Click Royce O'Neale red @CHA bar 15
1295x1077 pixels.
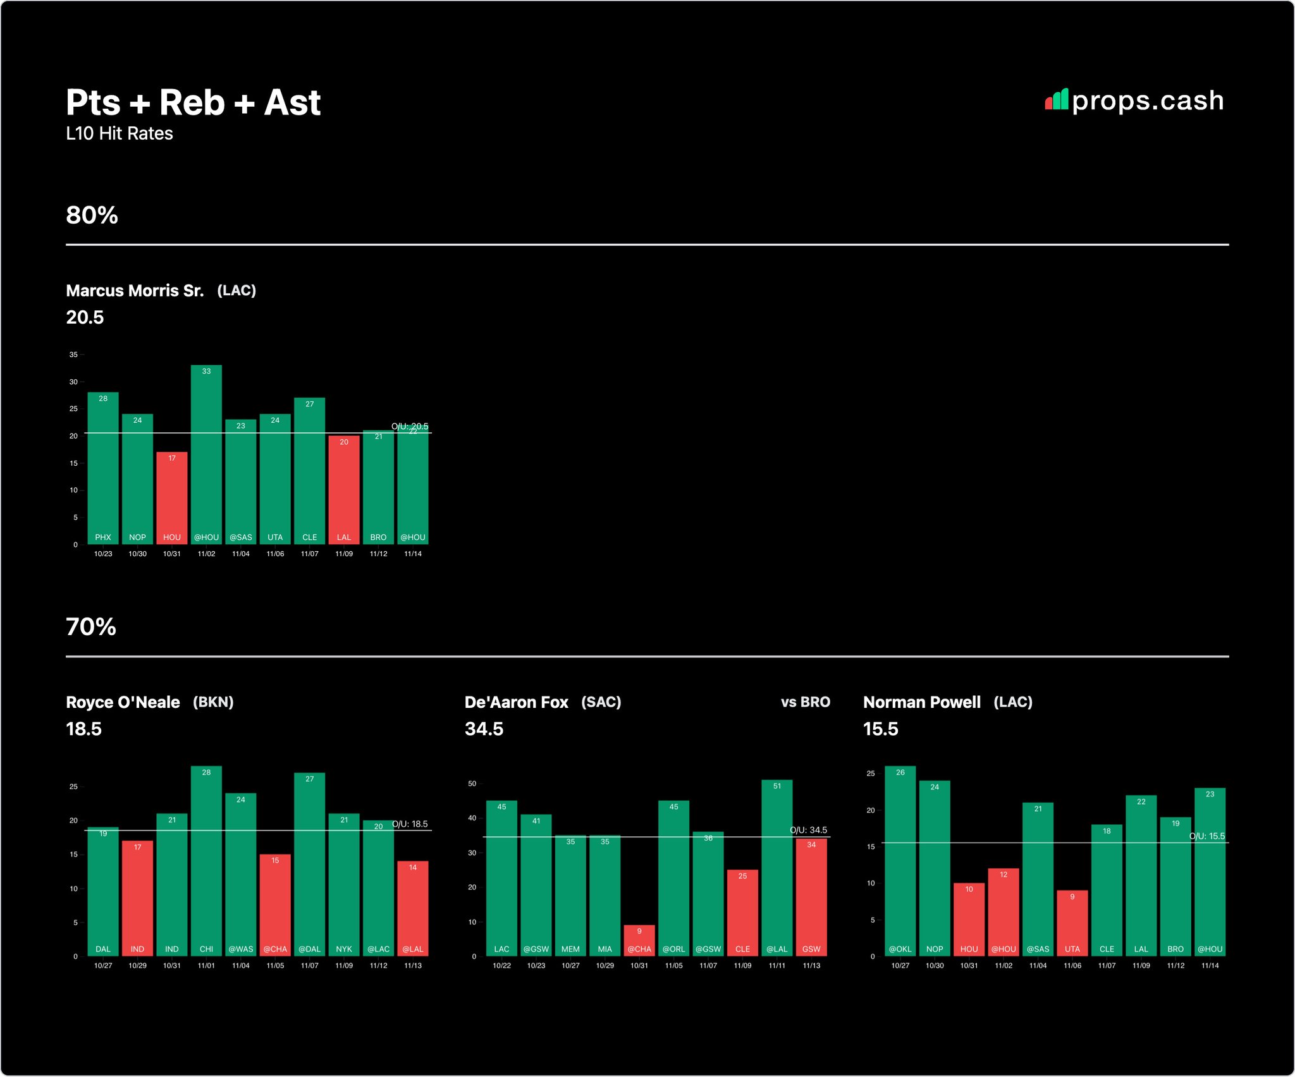(275, 905)
